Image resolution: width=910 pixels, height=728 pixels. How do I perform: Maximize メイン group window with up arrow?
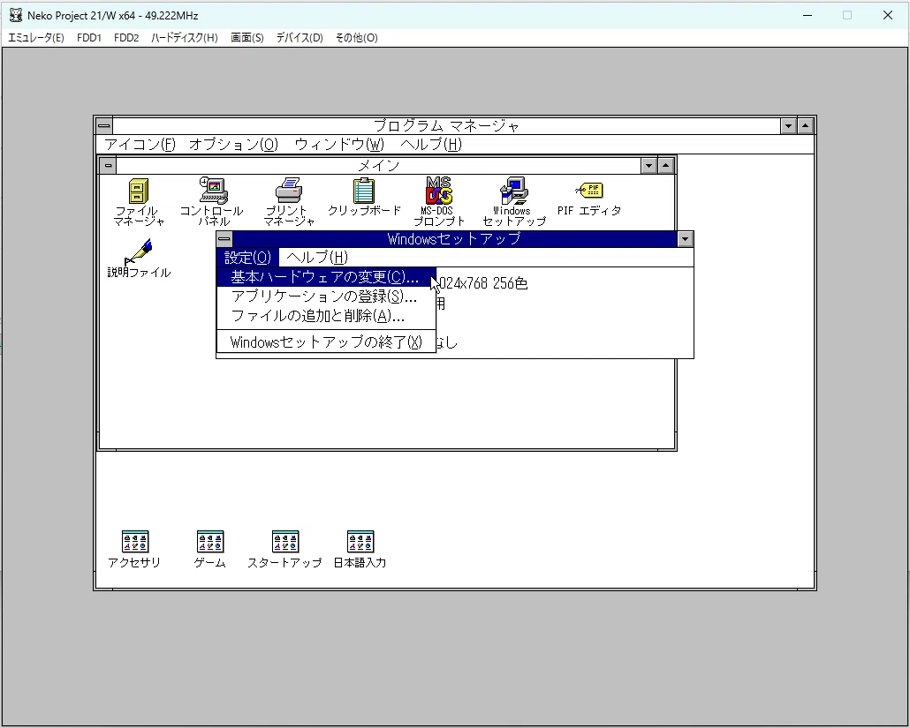point(665,166)
